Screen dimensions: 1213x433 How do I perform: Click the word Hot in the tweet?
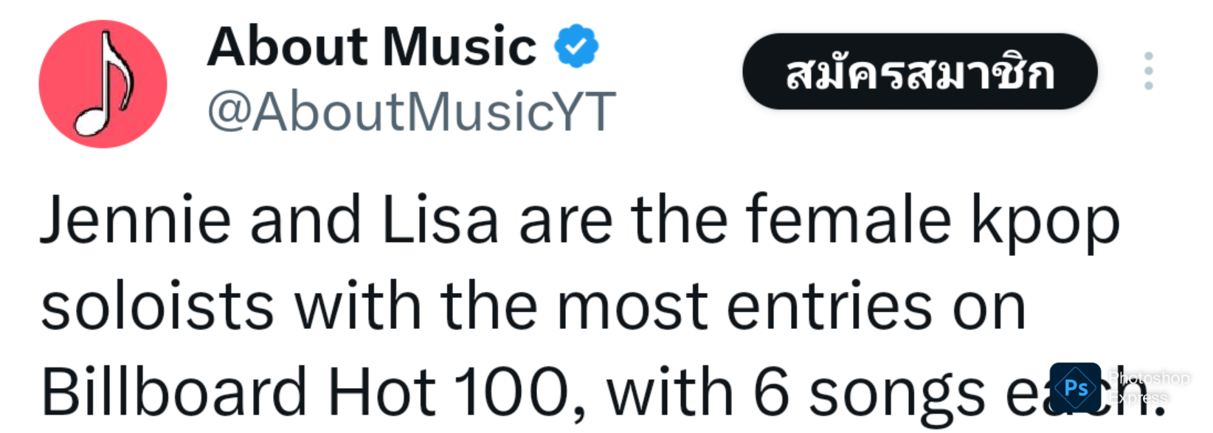(381, 391)
